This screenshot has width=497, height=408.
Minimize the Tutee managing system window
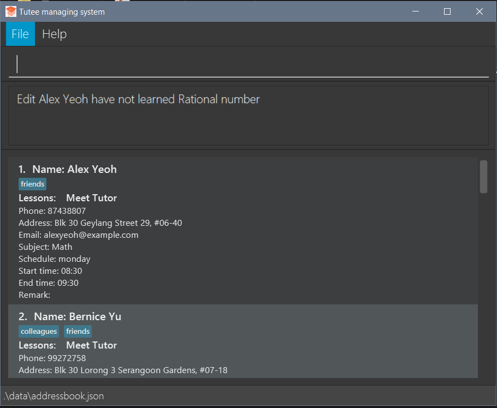tap(415, 11)
